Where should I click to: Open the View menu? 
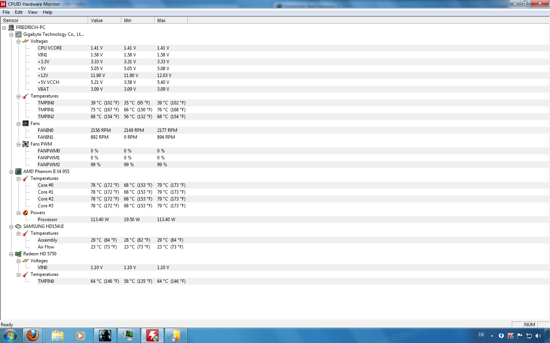click(32, 12)
